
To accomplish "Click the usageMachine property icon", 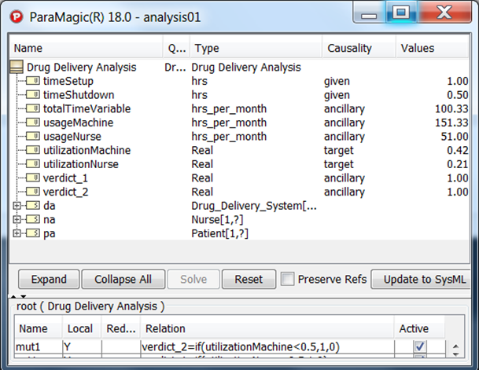I will (x=33, y=123).
